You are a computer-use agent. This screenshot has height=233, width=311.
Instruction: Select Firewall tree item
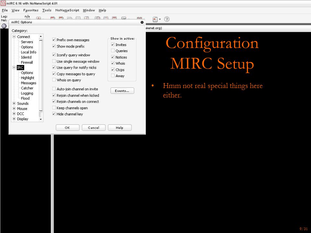27,62
